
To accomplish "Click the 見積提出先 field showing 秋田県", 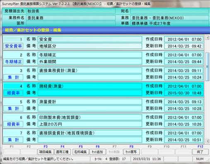I will click(71, 11).
